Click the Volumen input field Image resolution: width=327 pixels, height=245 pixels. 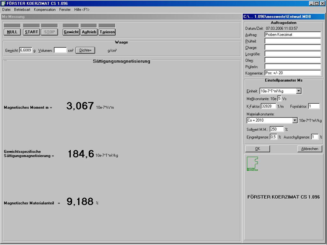pos(60,50)
